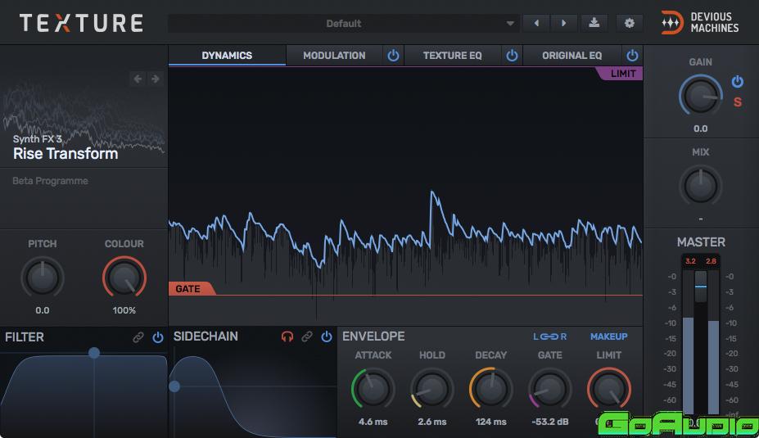The width and height of the screenshot is (759, 438).
Task: Reset the 2.8 master peak readout
Action: 711,261
